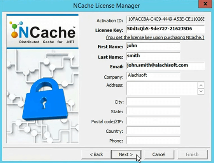This screenshot has width=214, height=163.
Task: Focus the Address multiline box
Action: (x=162, y=88)
